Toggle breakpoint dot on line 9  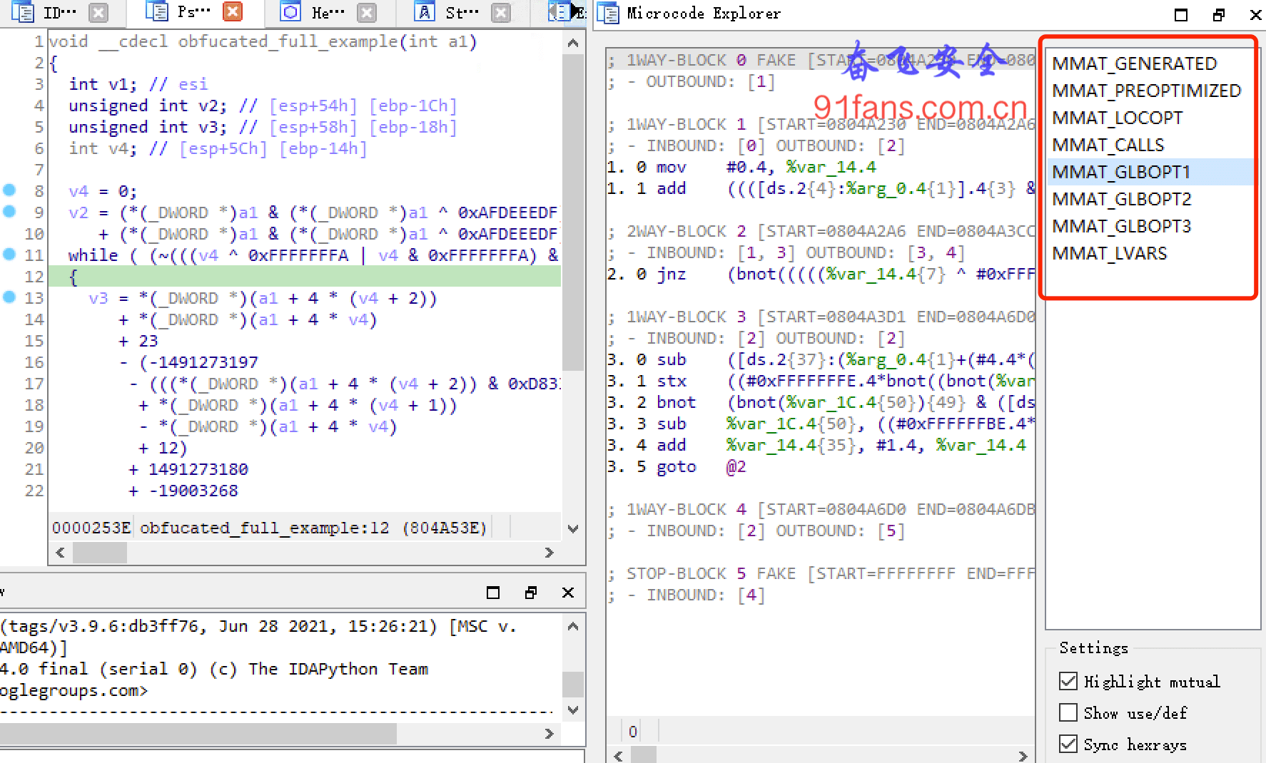point(9,211)
